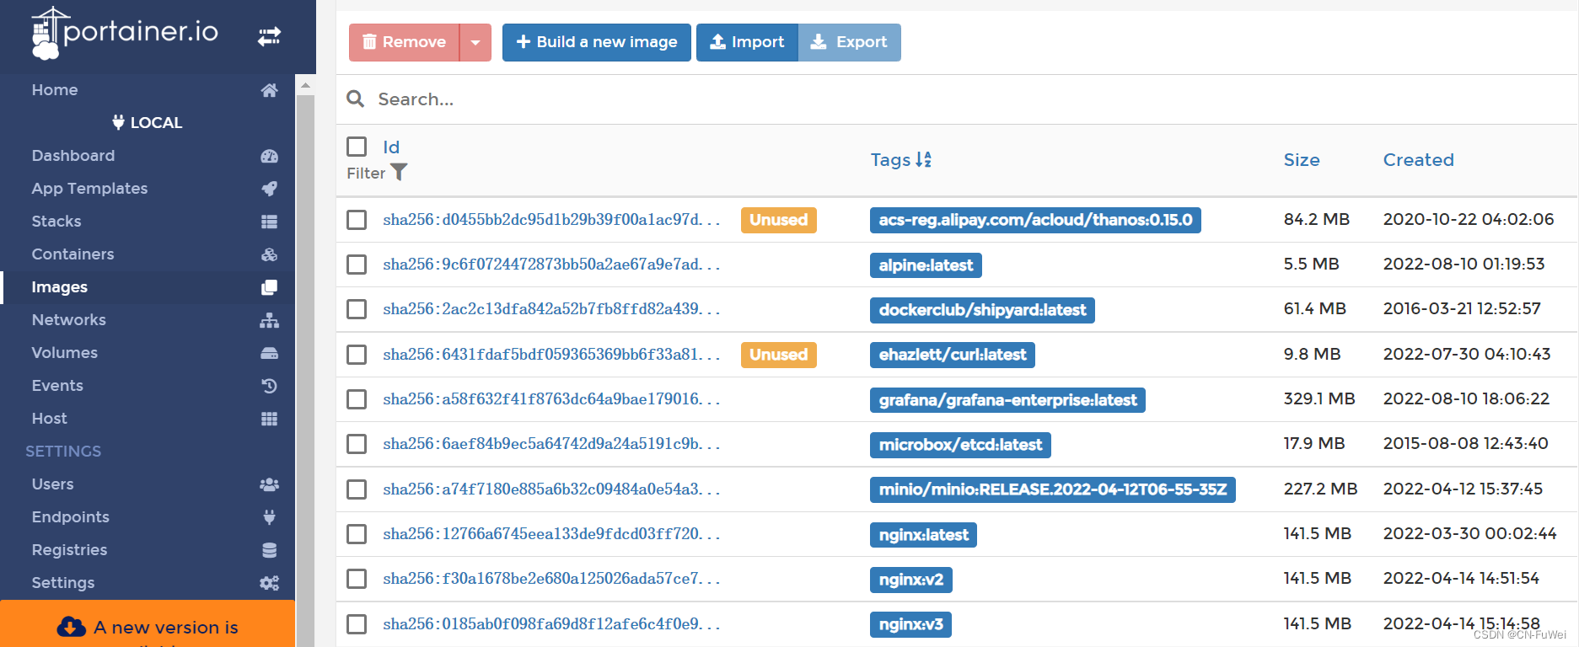Check the thanos:0.15.0 image row checkbox
Viewport: 1579px width, 647px height.
[x=357, y=220]
